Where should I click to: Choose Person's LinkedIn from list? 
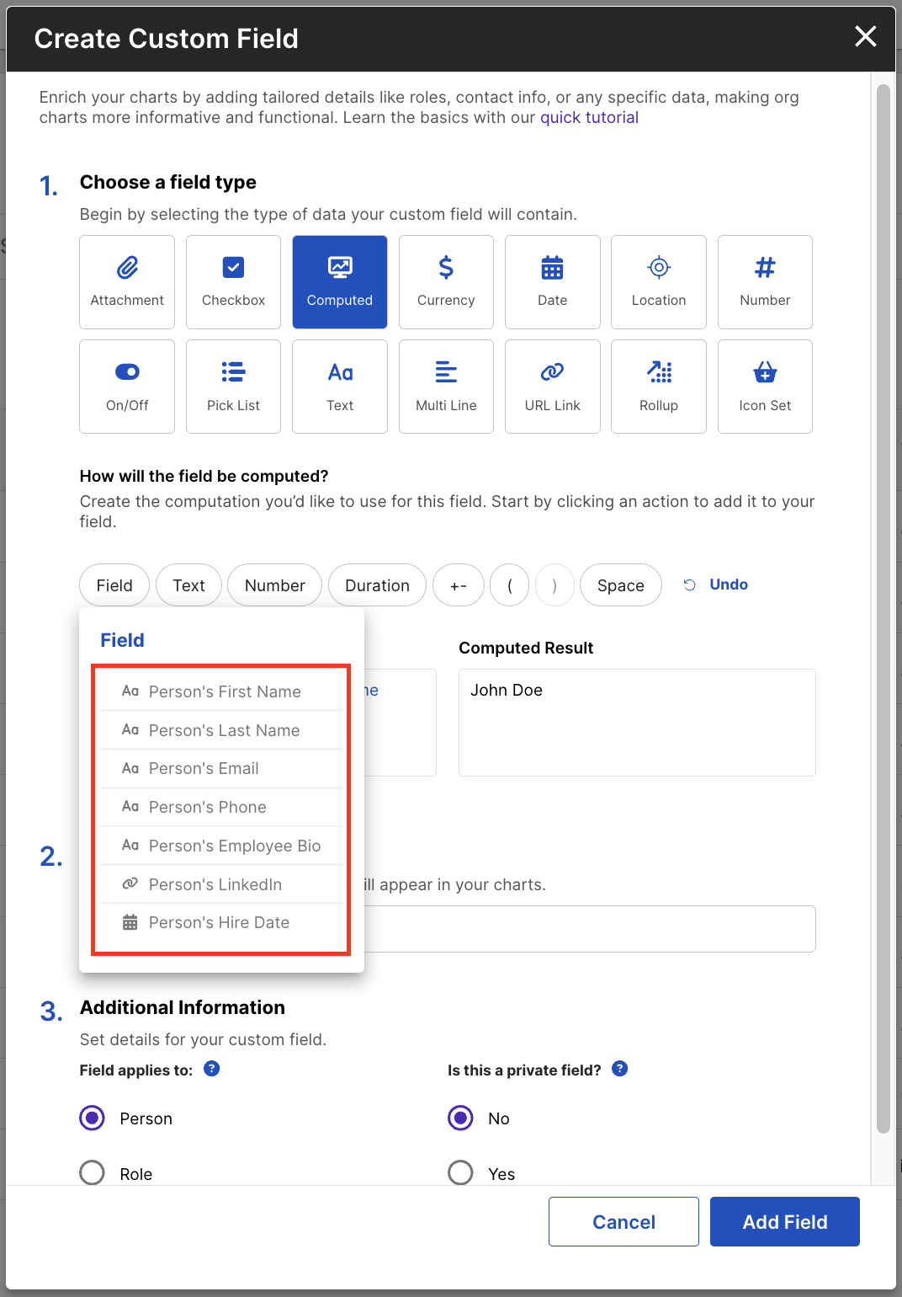click(221, 884)
